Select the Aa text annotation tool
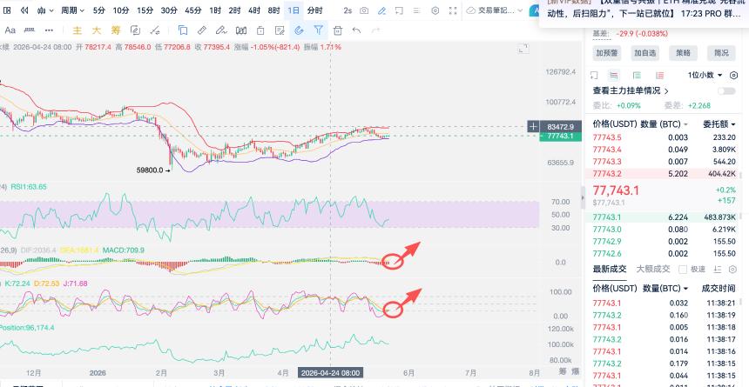 point(10,30)
